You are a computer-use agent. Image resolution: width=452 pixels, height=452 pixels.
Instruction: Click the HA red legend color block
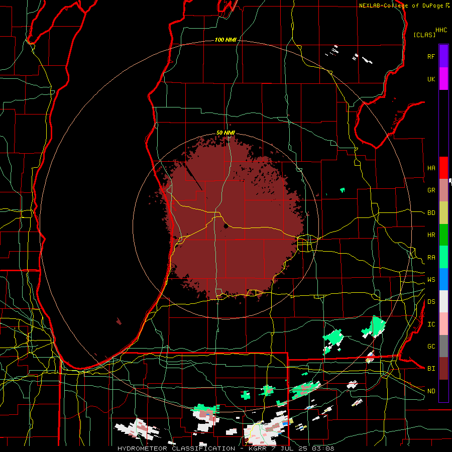tap(443, 168)
